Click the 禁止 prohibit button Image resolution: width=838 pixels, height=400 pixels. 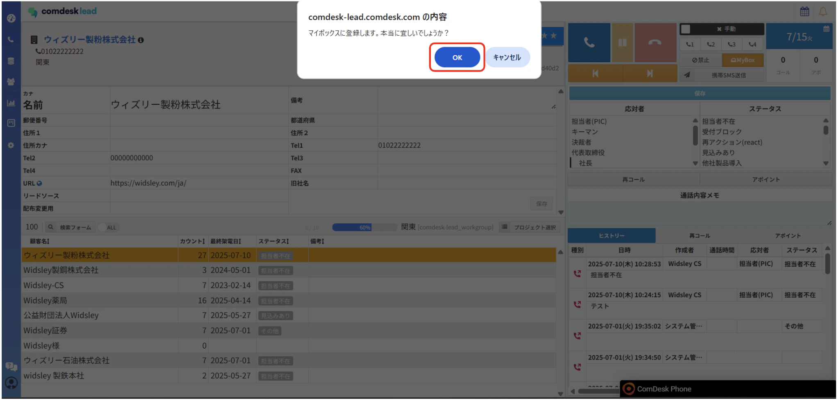[x=700, y=60]
